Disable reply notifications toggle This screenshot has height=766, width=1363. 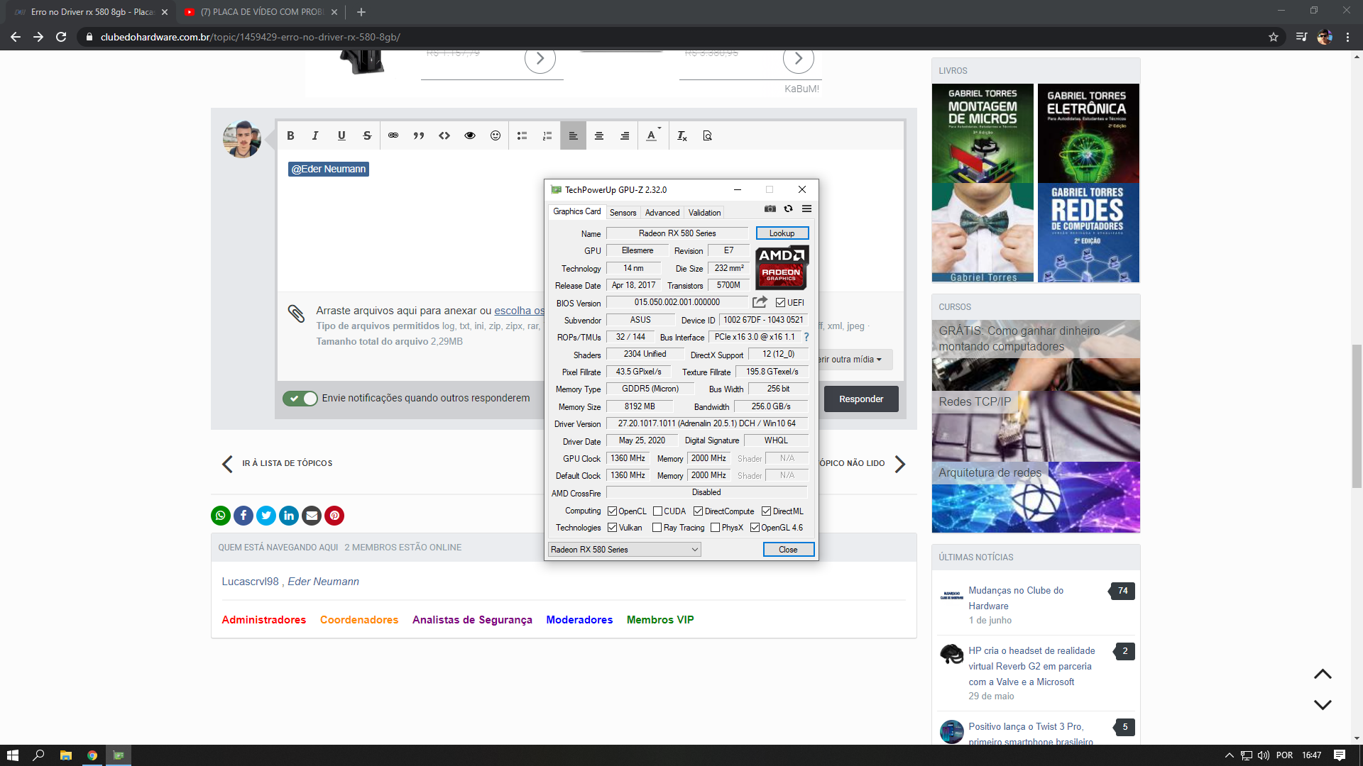300,399
